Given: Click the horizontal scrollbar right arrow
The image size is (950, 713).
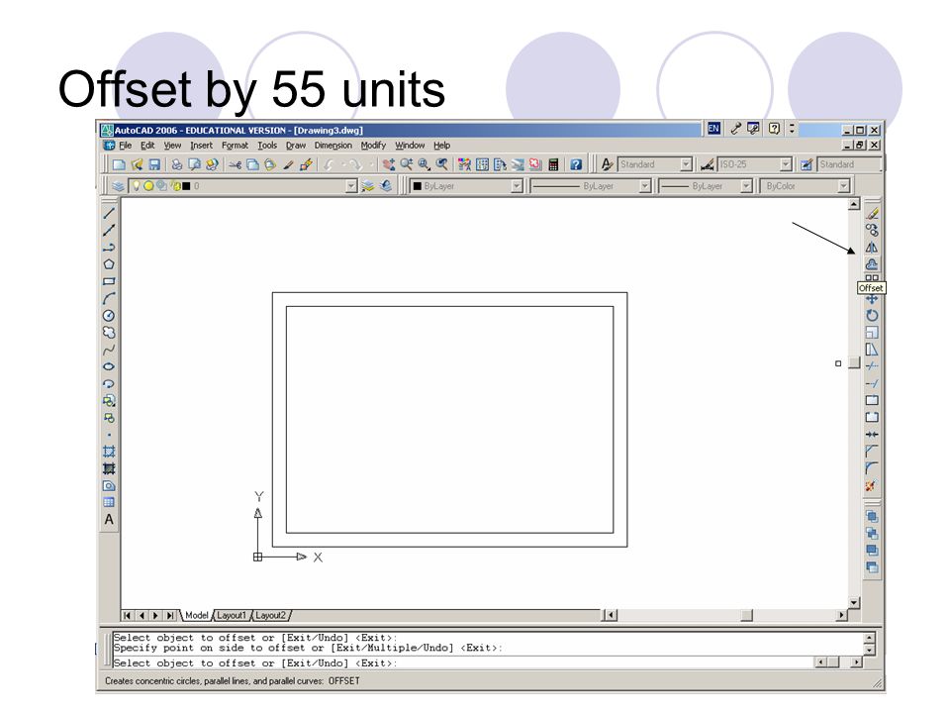Looking at the screenshot, I should [x=841, y=615].
